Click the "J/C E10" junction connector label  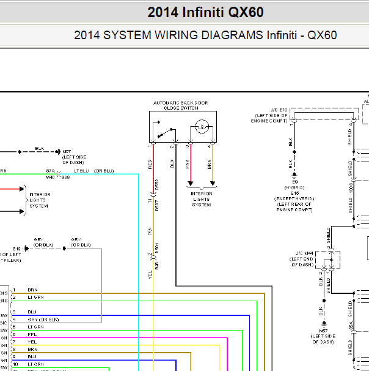pos(279,110)
